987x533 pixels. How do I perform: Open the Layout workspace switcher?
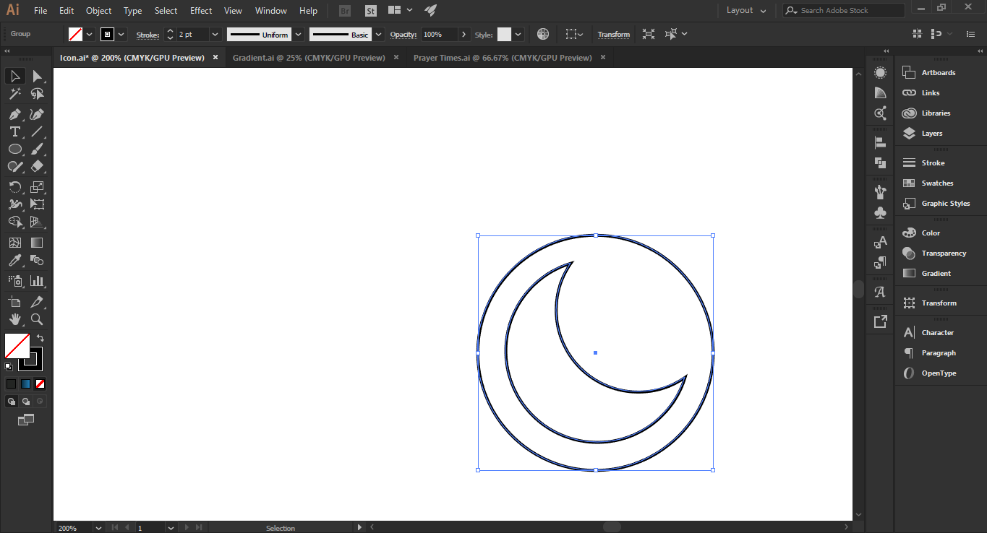(x=745, y=11)
